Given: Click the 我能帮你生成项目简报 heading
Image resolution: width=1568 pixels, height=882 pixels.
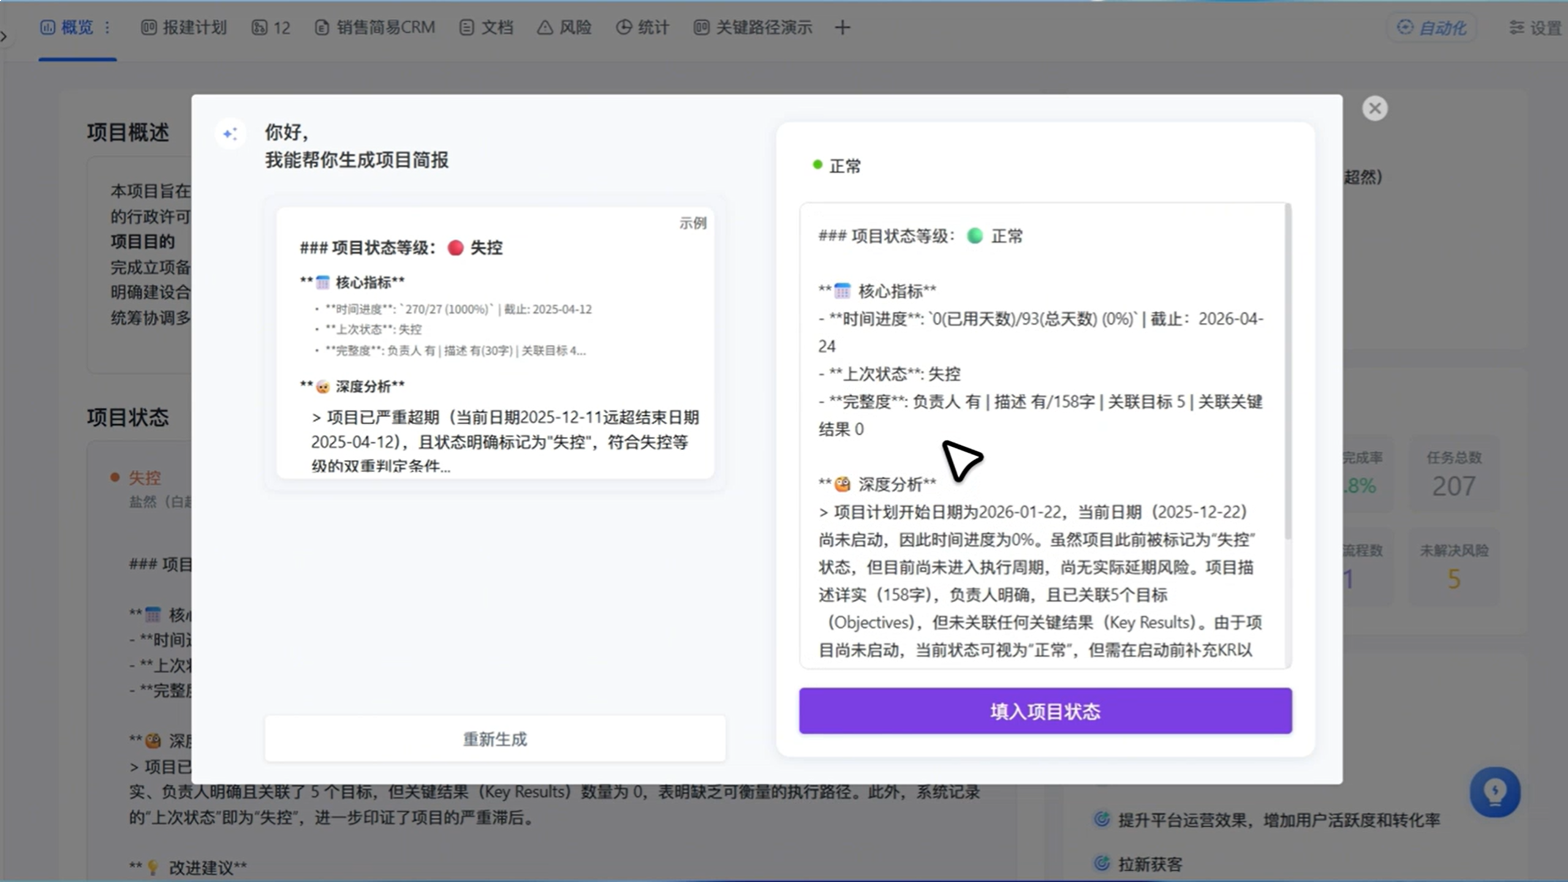Looking at the screenshot, I should tap(357, 160).
